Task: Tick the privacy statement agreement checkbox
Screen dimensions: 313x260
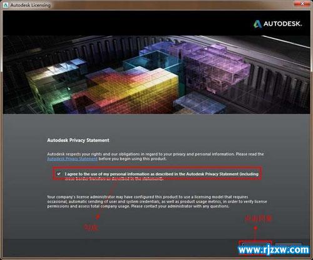Action: coord(59,174)
